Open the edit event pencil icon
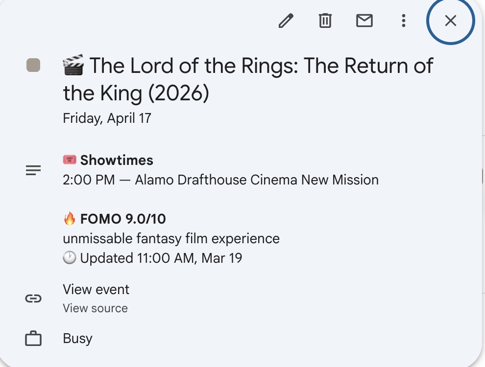This screenshot has width=485, height=367. 286,21
